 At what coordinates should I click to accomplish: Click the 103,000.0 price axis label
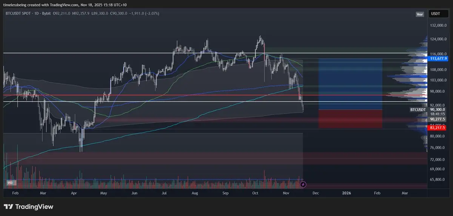tap(439, 80)
